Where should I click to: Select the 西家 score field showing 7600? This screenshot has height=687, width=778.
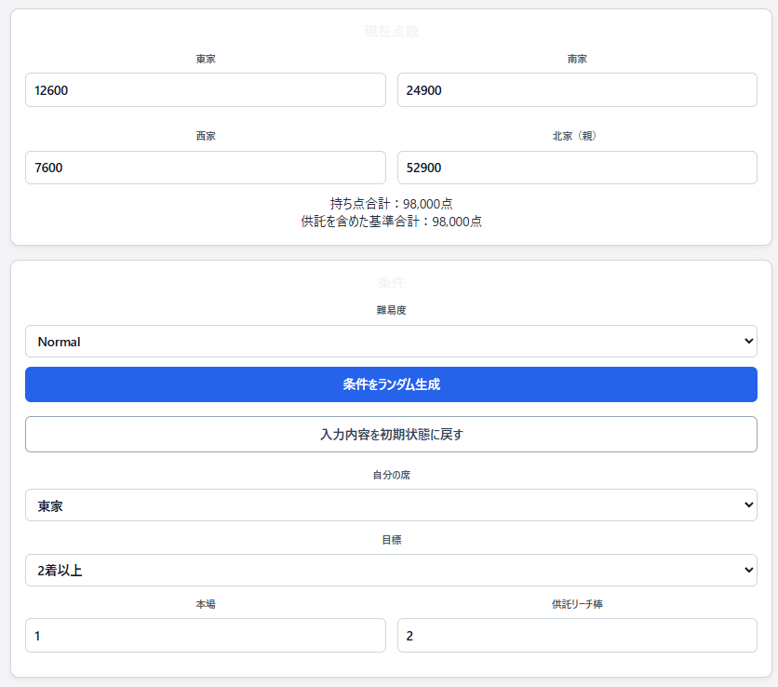pyautogui.click(x=206, y=168)
